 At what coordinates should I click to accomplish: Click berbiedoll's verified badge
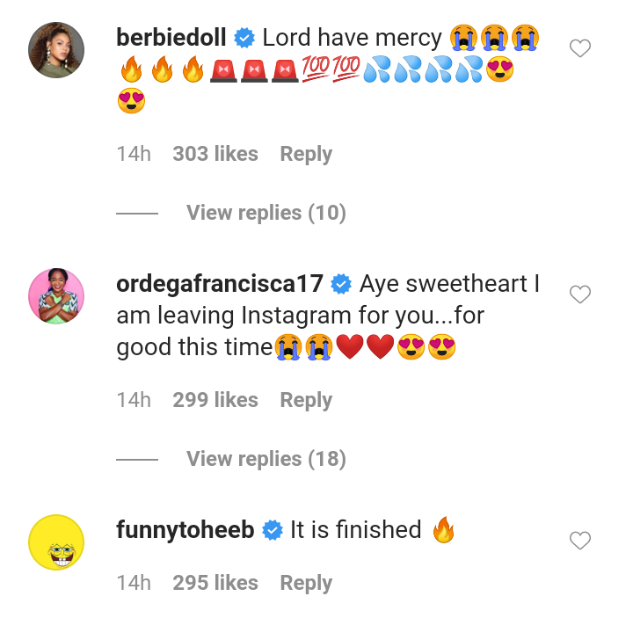tap(245, 38)
